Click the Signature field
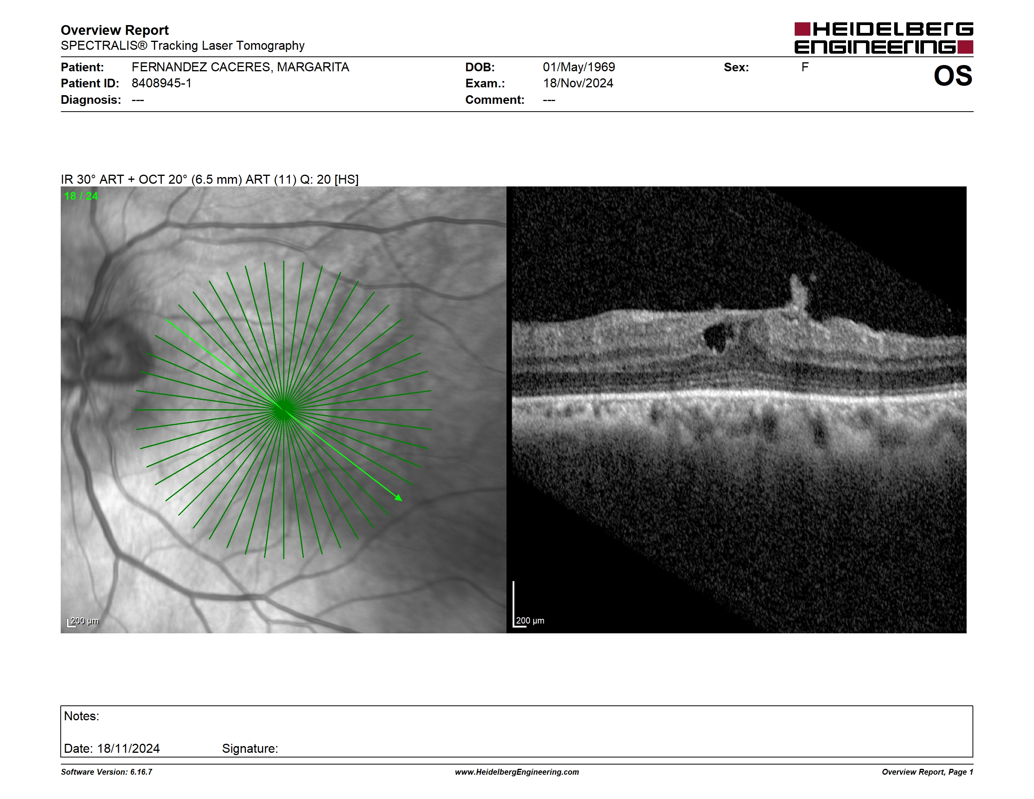Image resolution: width=1034 pixels, height=799 pixels. [x=250, y=748]
